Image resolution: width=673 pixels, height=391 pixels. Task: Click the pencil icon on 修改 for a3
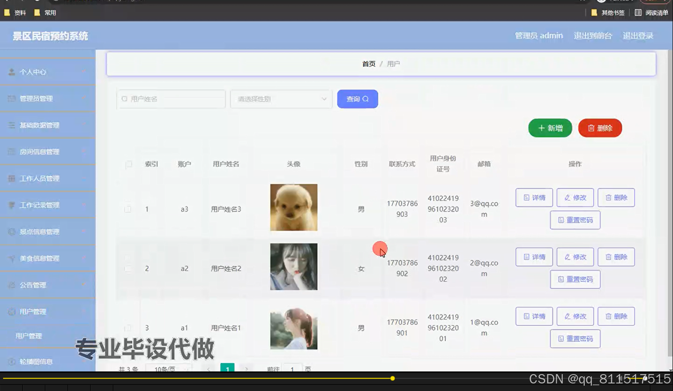tap(568, 197)
